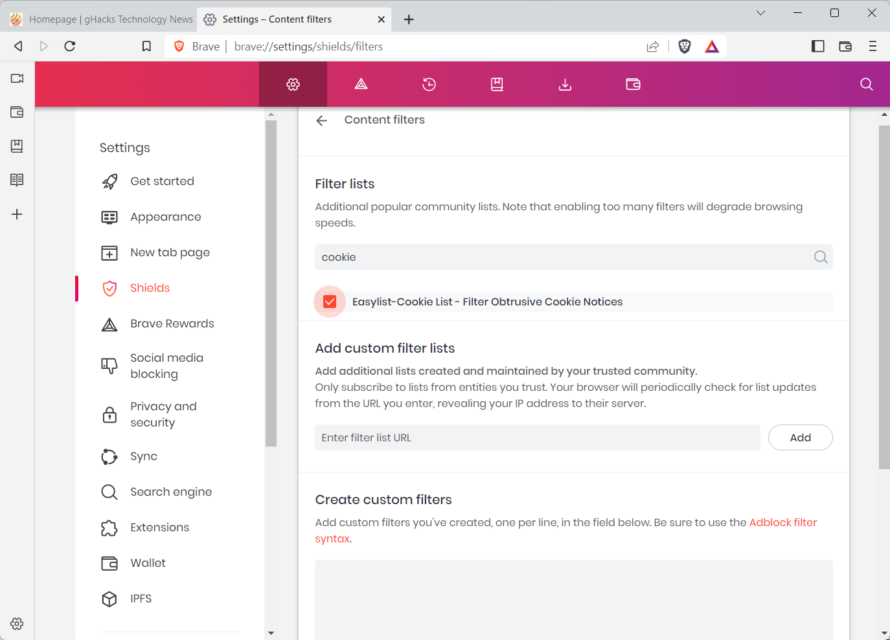
Task: Reload the current page
Action: click(x=70, y=46)
